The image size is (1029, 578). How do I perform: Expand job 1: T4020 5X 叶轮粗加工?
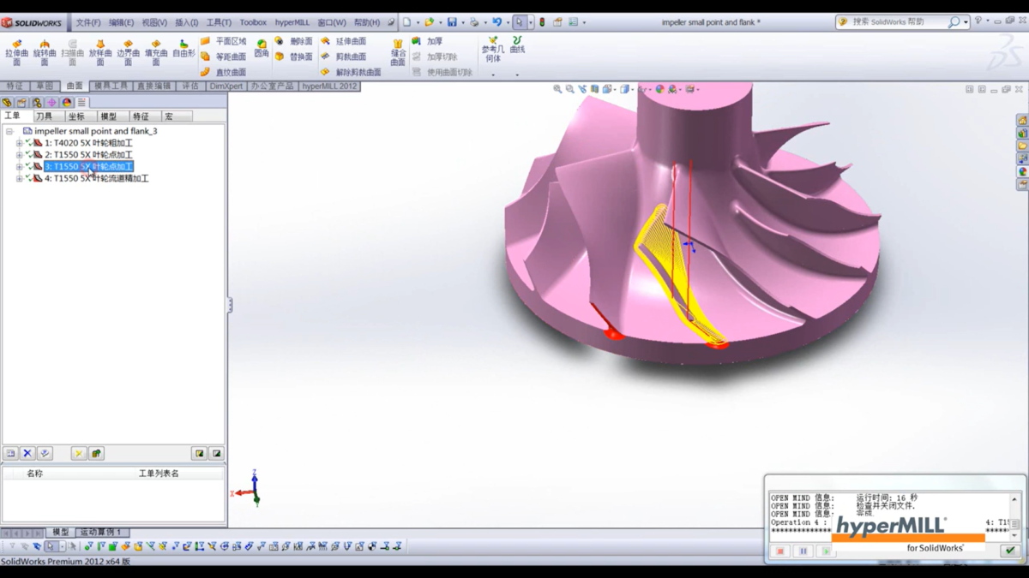coord(19,143)
